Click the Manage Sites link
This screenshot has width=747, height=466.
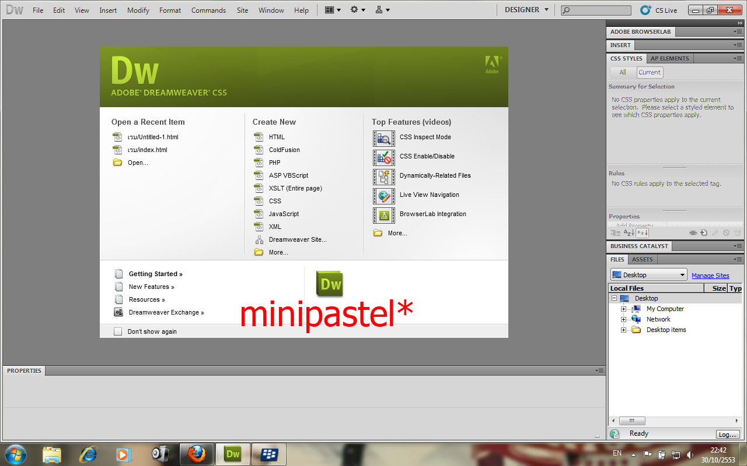(x=710, y=276)
